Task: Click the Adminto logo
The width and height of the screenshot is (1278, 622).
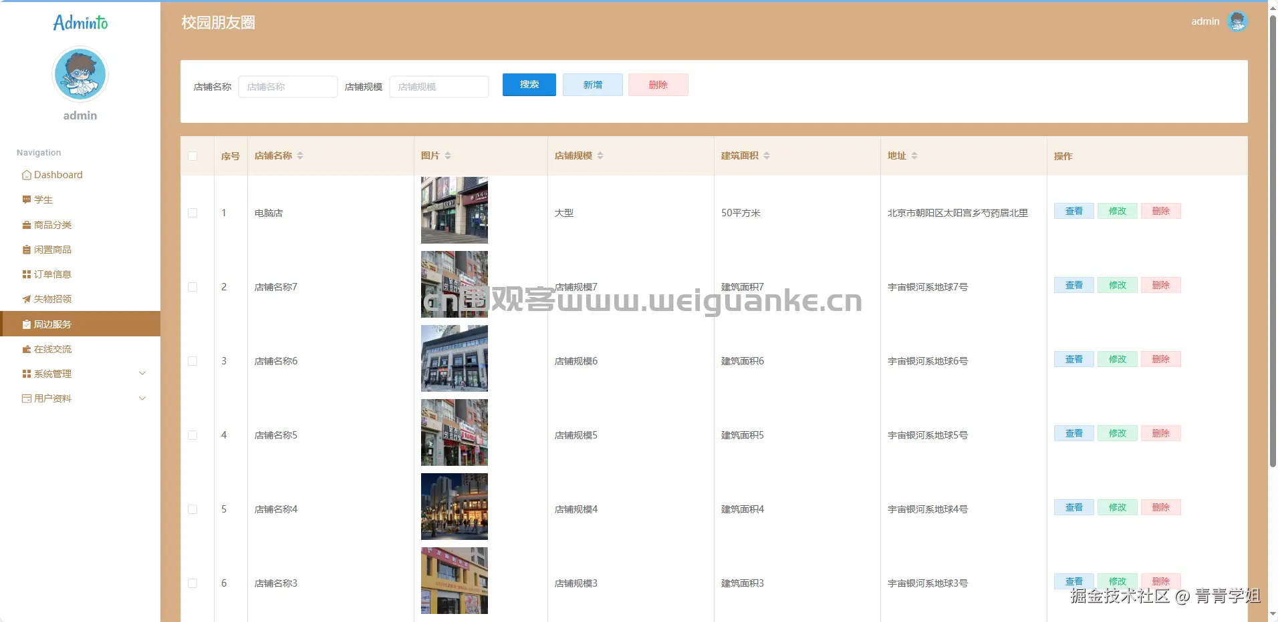Action: [80, 23]
